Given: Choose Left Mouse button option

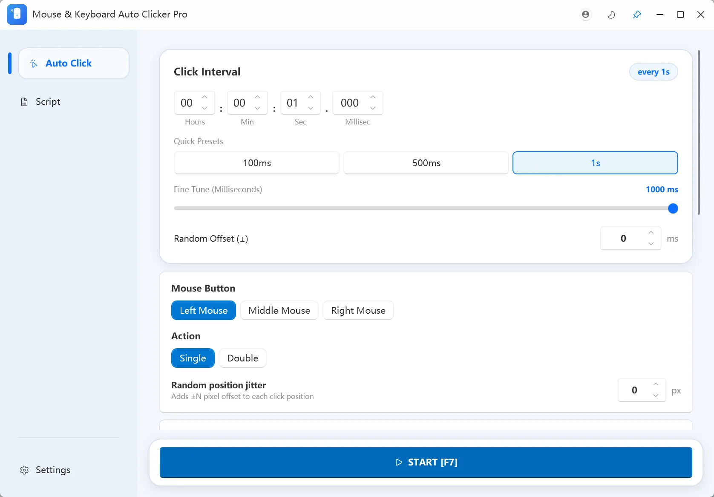Looking at the screenshot, I should click(x=204, y=310).
